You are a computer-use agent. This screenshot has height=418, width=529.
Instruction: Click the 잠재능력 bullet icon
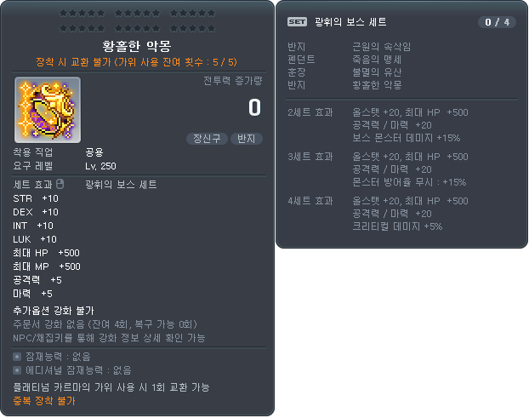tap(17, 357)
